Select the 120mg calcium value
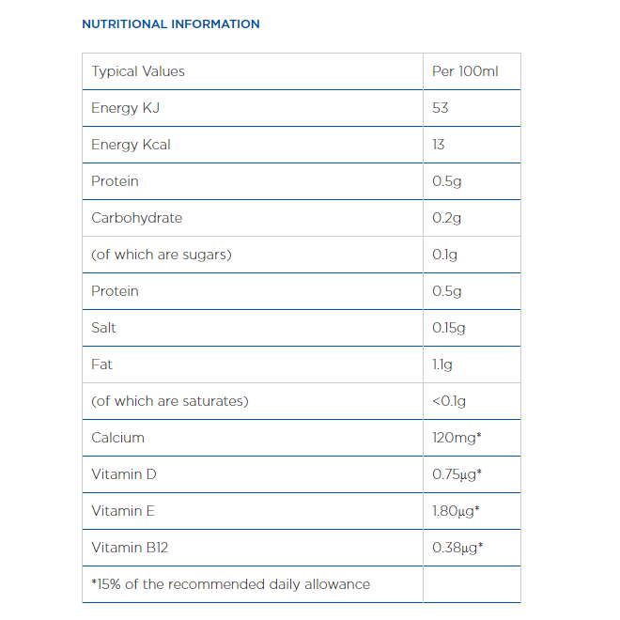 tap(457, 438)
